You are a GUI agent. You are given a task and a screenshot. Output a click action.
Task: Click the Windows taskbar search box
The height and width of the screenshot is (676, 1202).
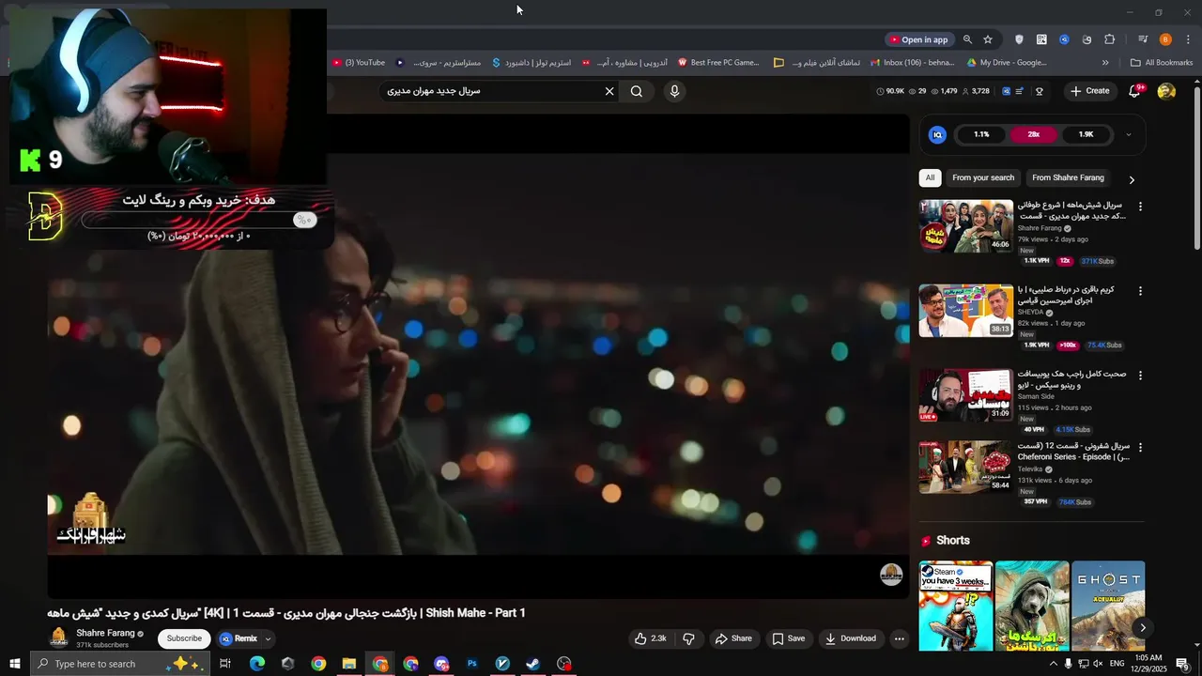[x=120, y=664]
